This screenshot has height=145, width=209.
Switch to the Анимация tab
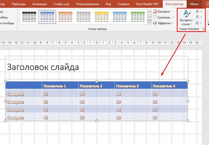click(40, 4)
